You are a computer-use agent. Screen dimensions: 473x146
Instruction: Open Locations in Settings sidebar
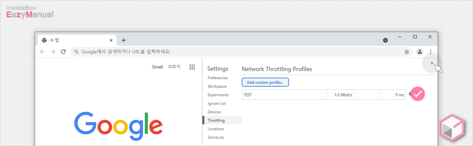click(216, 129)
